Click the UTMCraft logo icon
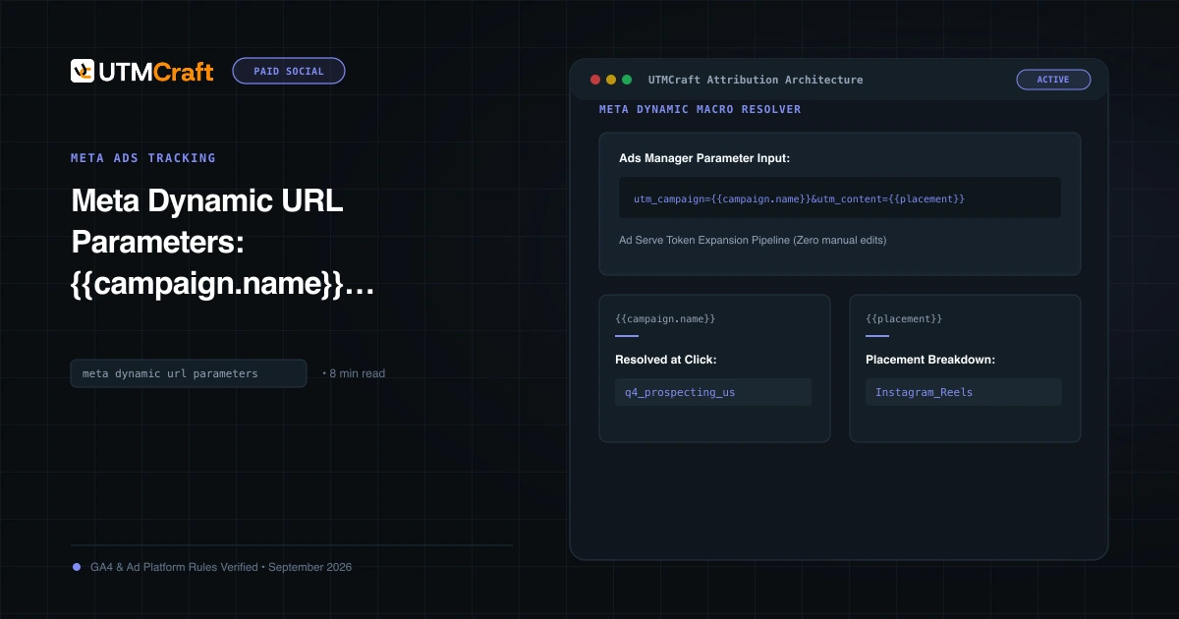This screenshot has width=1179, height=619. [83, 71]
